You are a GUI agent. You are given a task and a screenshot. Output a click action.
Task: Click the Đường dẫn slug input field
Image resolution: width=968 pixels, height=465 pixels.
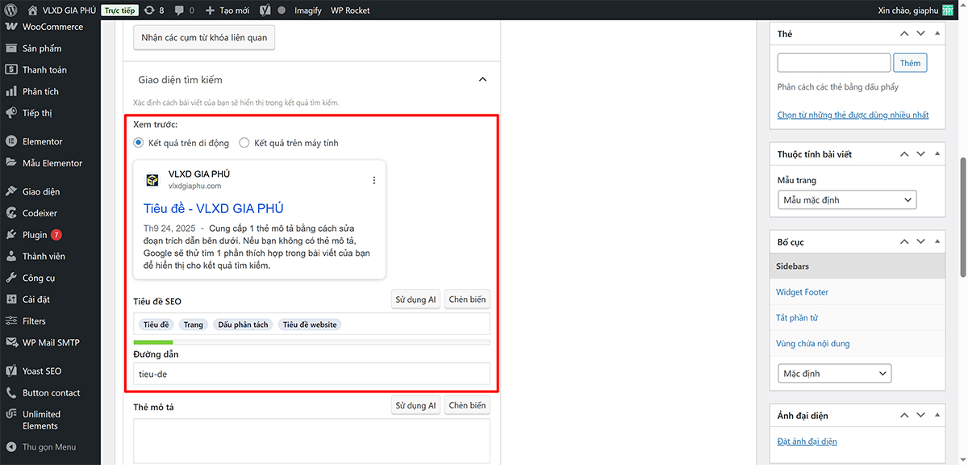pyautogui.click(x=311, y=374)
